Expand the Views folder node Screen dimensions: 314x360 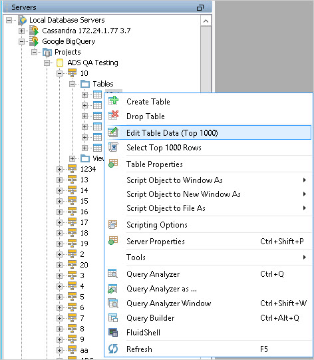pyautogui.click(x=72, y=158)
